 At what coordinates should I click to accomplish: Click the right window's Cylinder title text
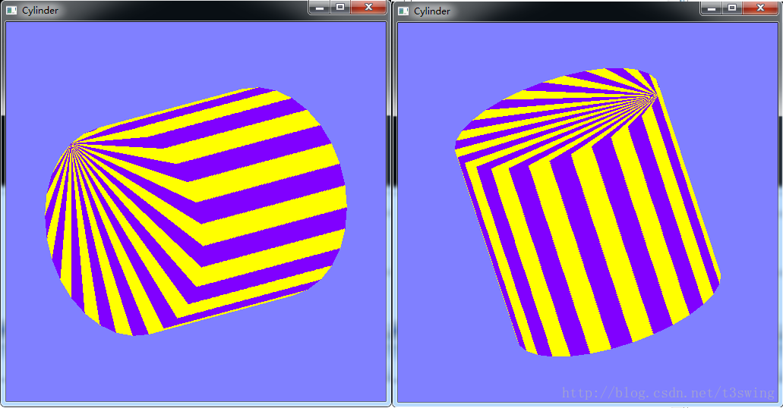click(432, 11)
